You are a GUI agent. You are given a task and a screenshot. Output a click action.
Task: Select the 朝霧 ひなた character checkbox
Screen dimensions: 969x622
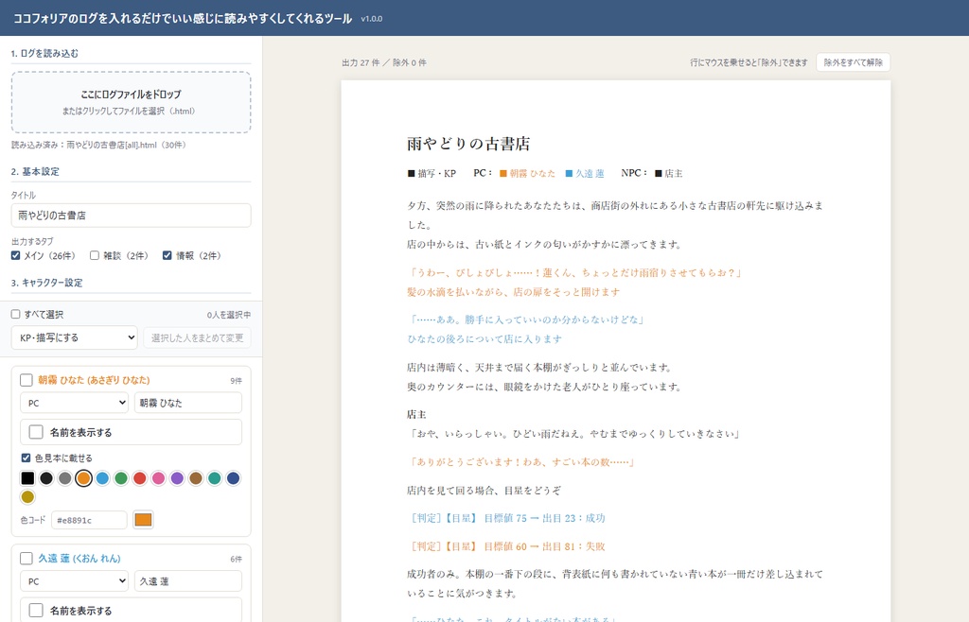pyautogui.click(x=26, y=380)
